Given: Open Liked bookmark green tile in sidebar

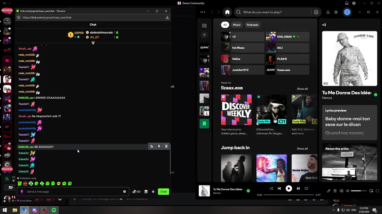Looking at the screenshot, I should point(204,124).
